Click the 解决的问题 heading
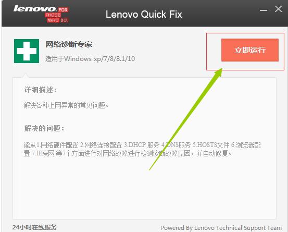 tap(44, 128)
